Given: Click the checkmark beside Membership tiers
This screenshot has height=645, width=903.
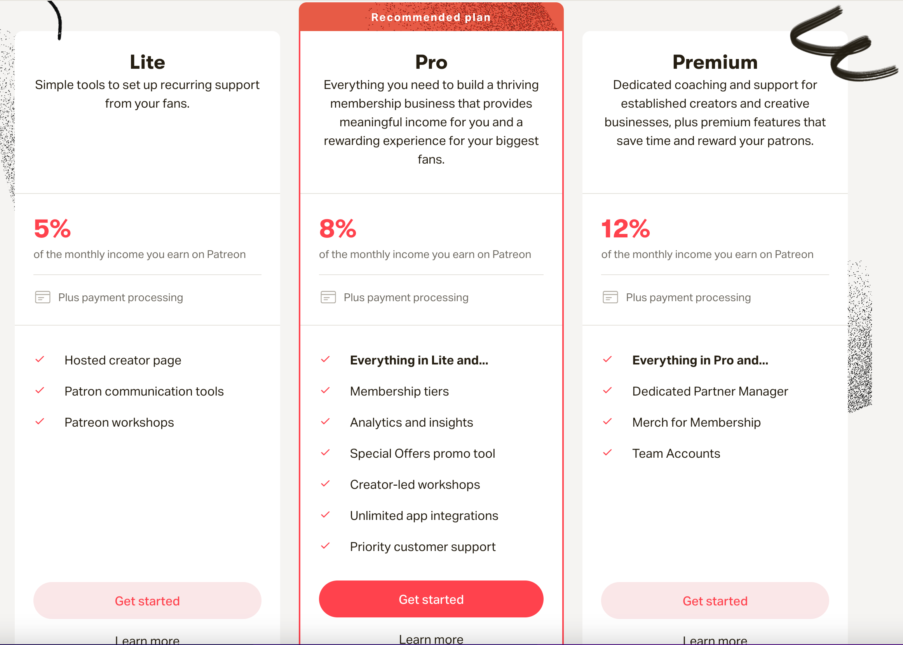Looking at the screenshot, I should (325, 390).
